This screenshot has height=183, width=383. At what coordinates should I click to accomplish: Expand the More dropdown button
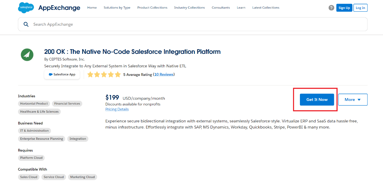point(353,100)
